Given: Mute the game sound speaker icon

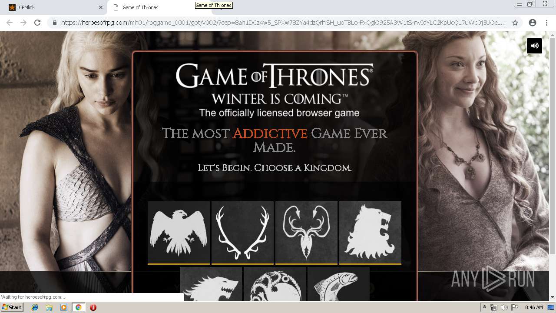Looking at the screenshot, I should [534, 46].
